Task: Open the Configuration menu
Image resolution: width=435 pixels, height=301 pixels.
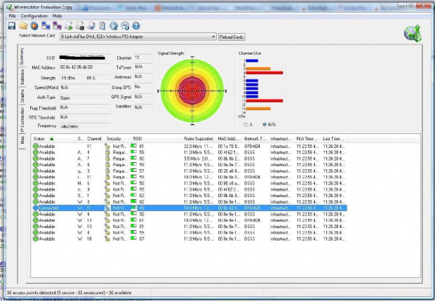Action: tap(34, 15)
